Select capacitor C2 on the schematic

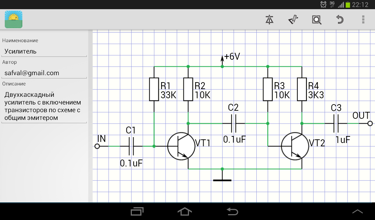(233, 124)
